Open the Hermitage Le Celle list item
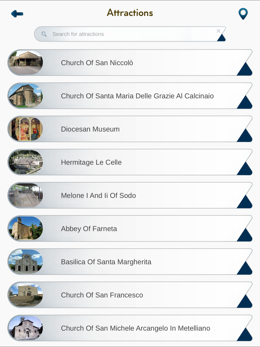The image size is (260, 347). click(130, 162)
